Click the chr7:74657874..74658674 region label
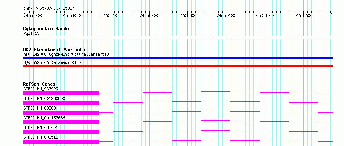 pyautogui.click(x=50, y=8)
